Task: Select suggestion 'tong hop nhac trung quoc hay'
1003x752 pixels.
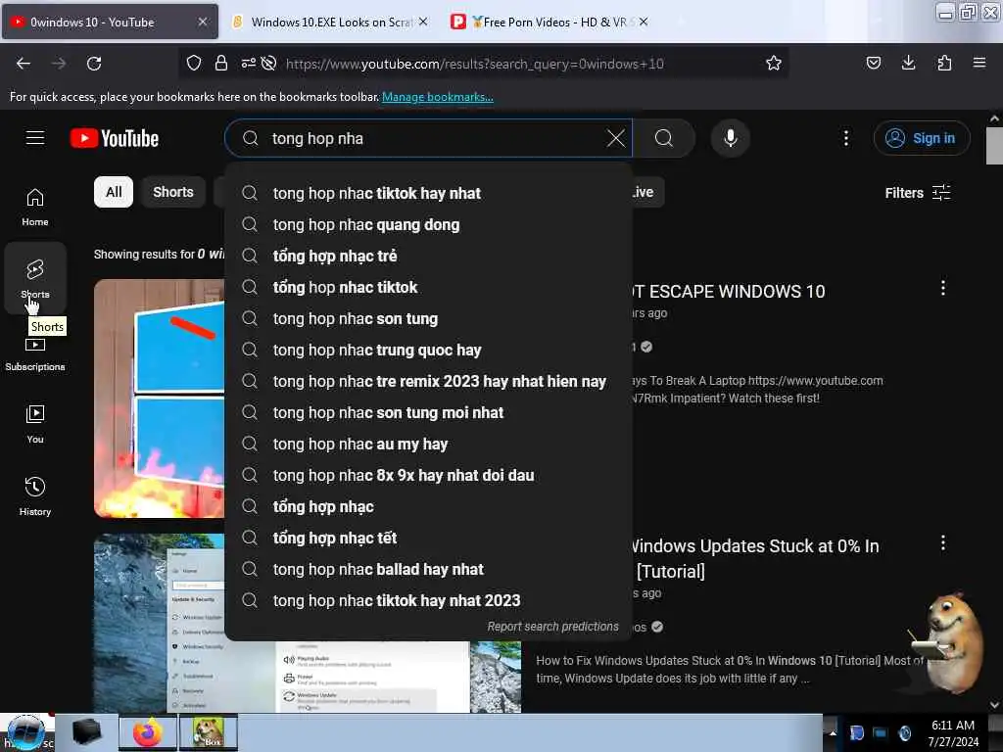Action: point(429,350)
